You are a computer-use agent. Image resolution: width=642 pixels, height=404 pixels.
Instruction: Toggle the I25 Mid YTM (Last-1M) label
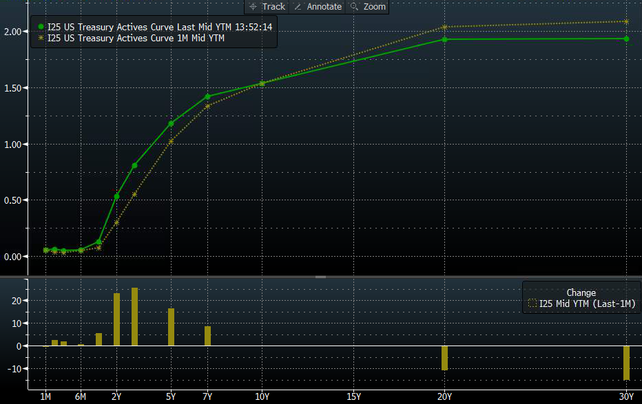586,304
